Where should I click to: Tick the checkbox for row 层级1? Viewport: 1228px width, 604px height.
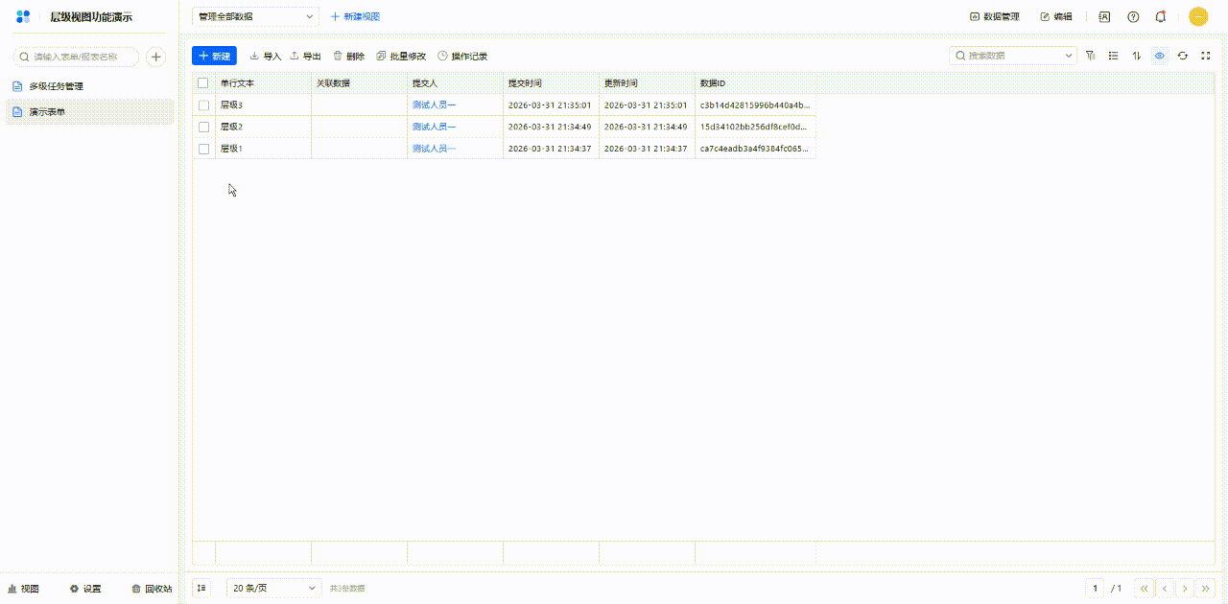point(203,149)
